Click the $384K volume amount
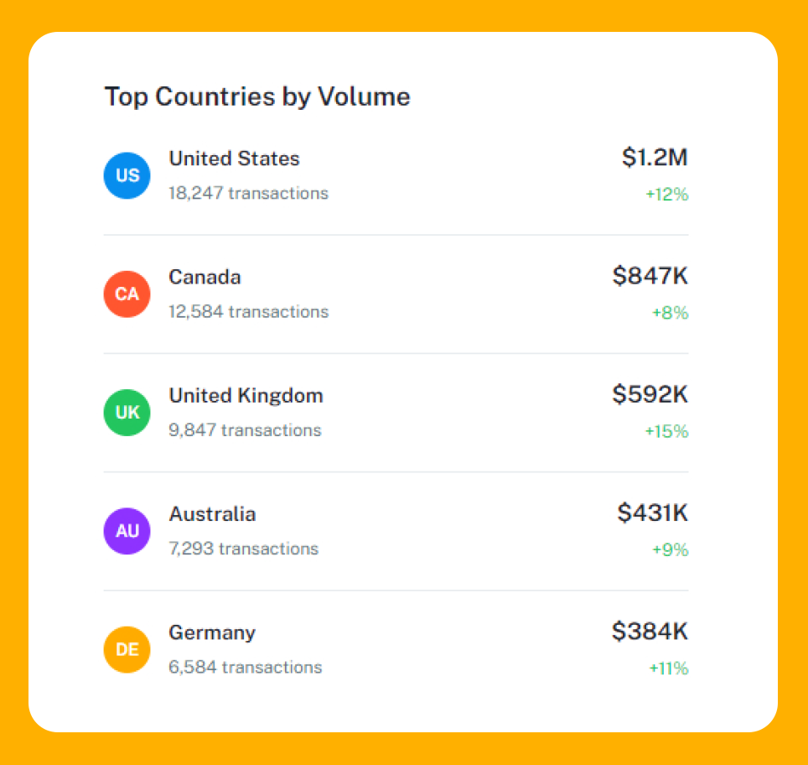 point(650,630)
